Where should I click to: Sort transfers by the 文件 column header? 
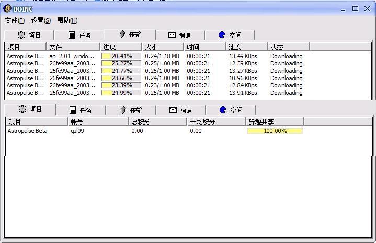73,47
